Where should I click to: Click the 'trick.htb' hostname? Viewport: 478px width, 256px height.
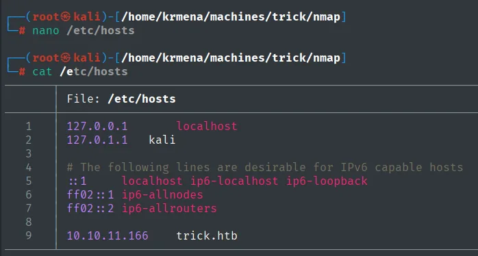tap(207, 236)
